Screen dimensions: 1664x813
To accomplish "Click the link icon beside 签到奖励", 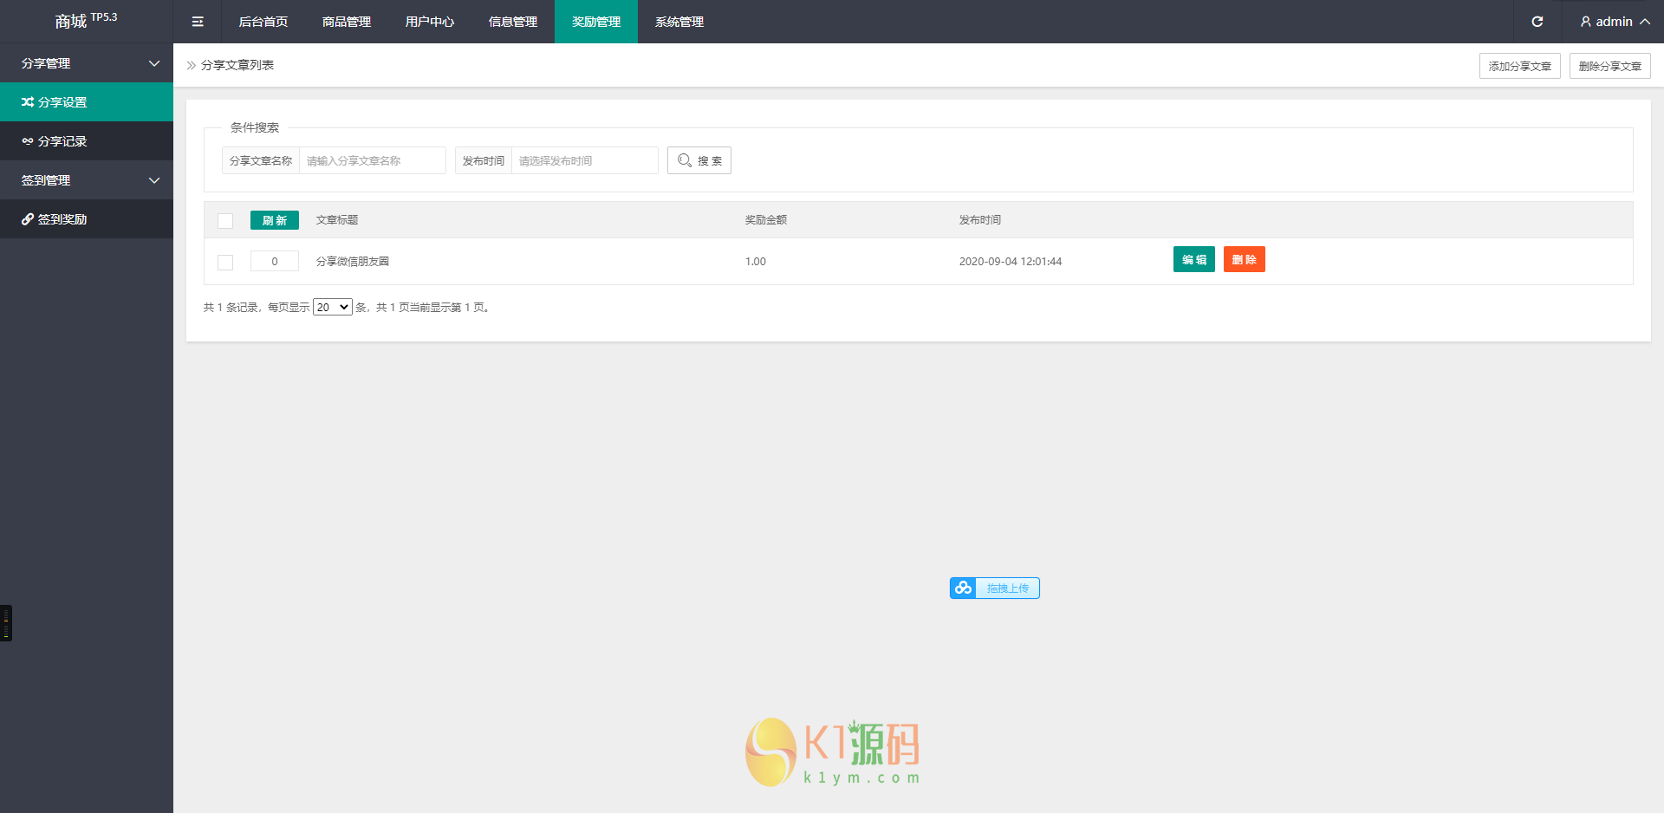I will (28, 219).
